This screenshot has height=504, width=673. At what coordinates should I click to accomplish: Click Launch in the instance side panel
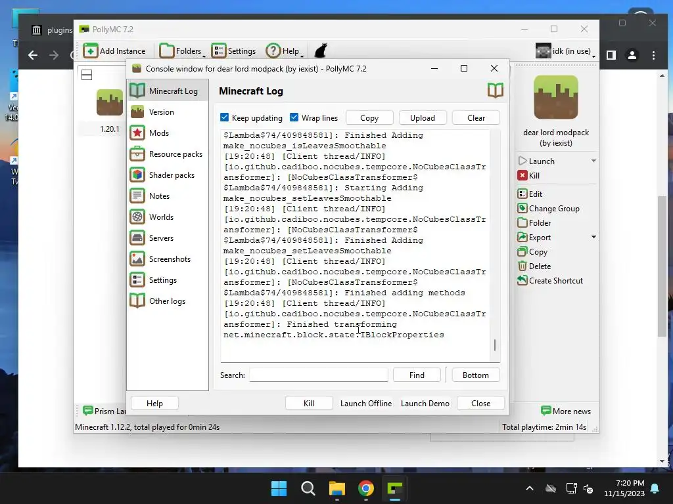(536, 161)
